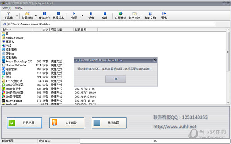This screenshot has width=231, height=144.
Task: Click the file list vertical scrollbar thumb
Action: [x=228, y=52]
